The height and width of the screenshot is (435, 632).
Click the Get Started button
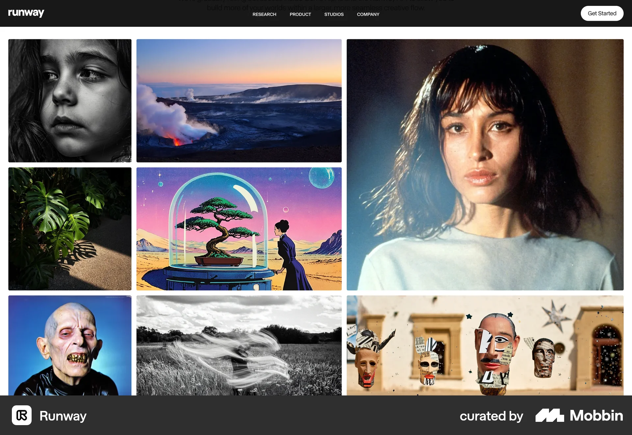pyautogui.click(x=602, y=13)
